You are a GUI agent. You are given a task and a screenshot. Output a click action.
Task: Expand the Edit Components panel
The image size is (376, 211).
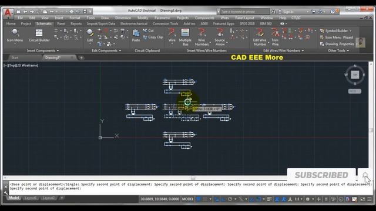point(106,50)
